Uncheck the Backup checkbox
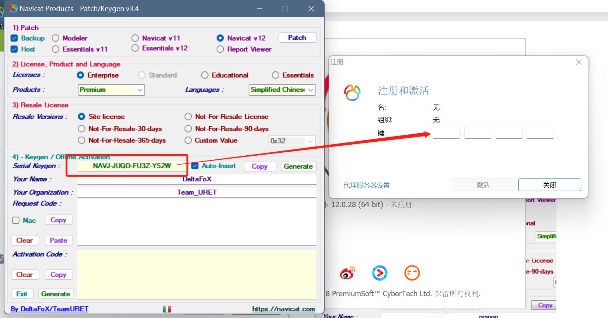Screen dimensions: 608x318 pyautogui.click(x=14, y=38)
